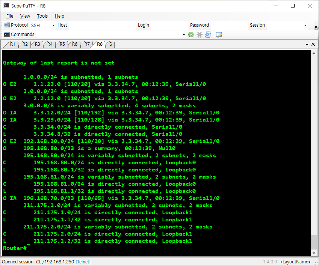Switch to the R3 session tab

38,44
